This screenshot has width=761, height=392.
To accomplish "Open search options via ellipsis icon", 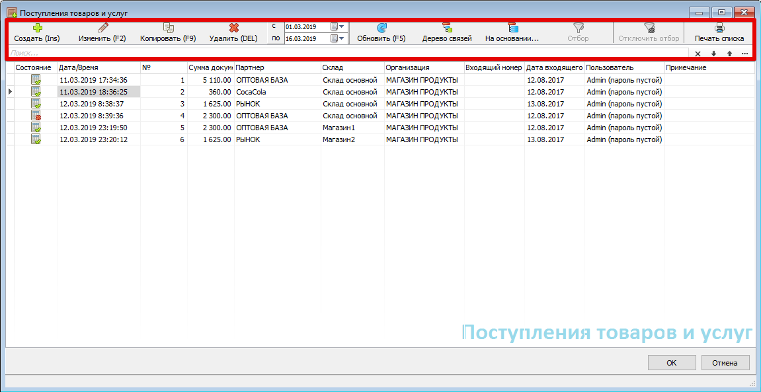I will (x=745, y=54).
